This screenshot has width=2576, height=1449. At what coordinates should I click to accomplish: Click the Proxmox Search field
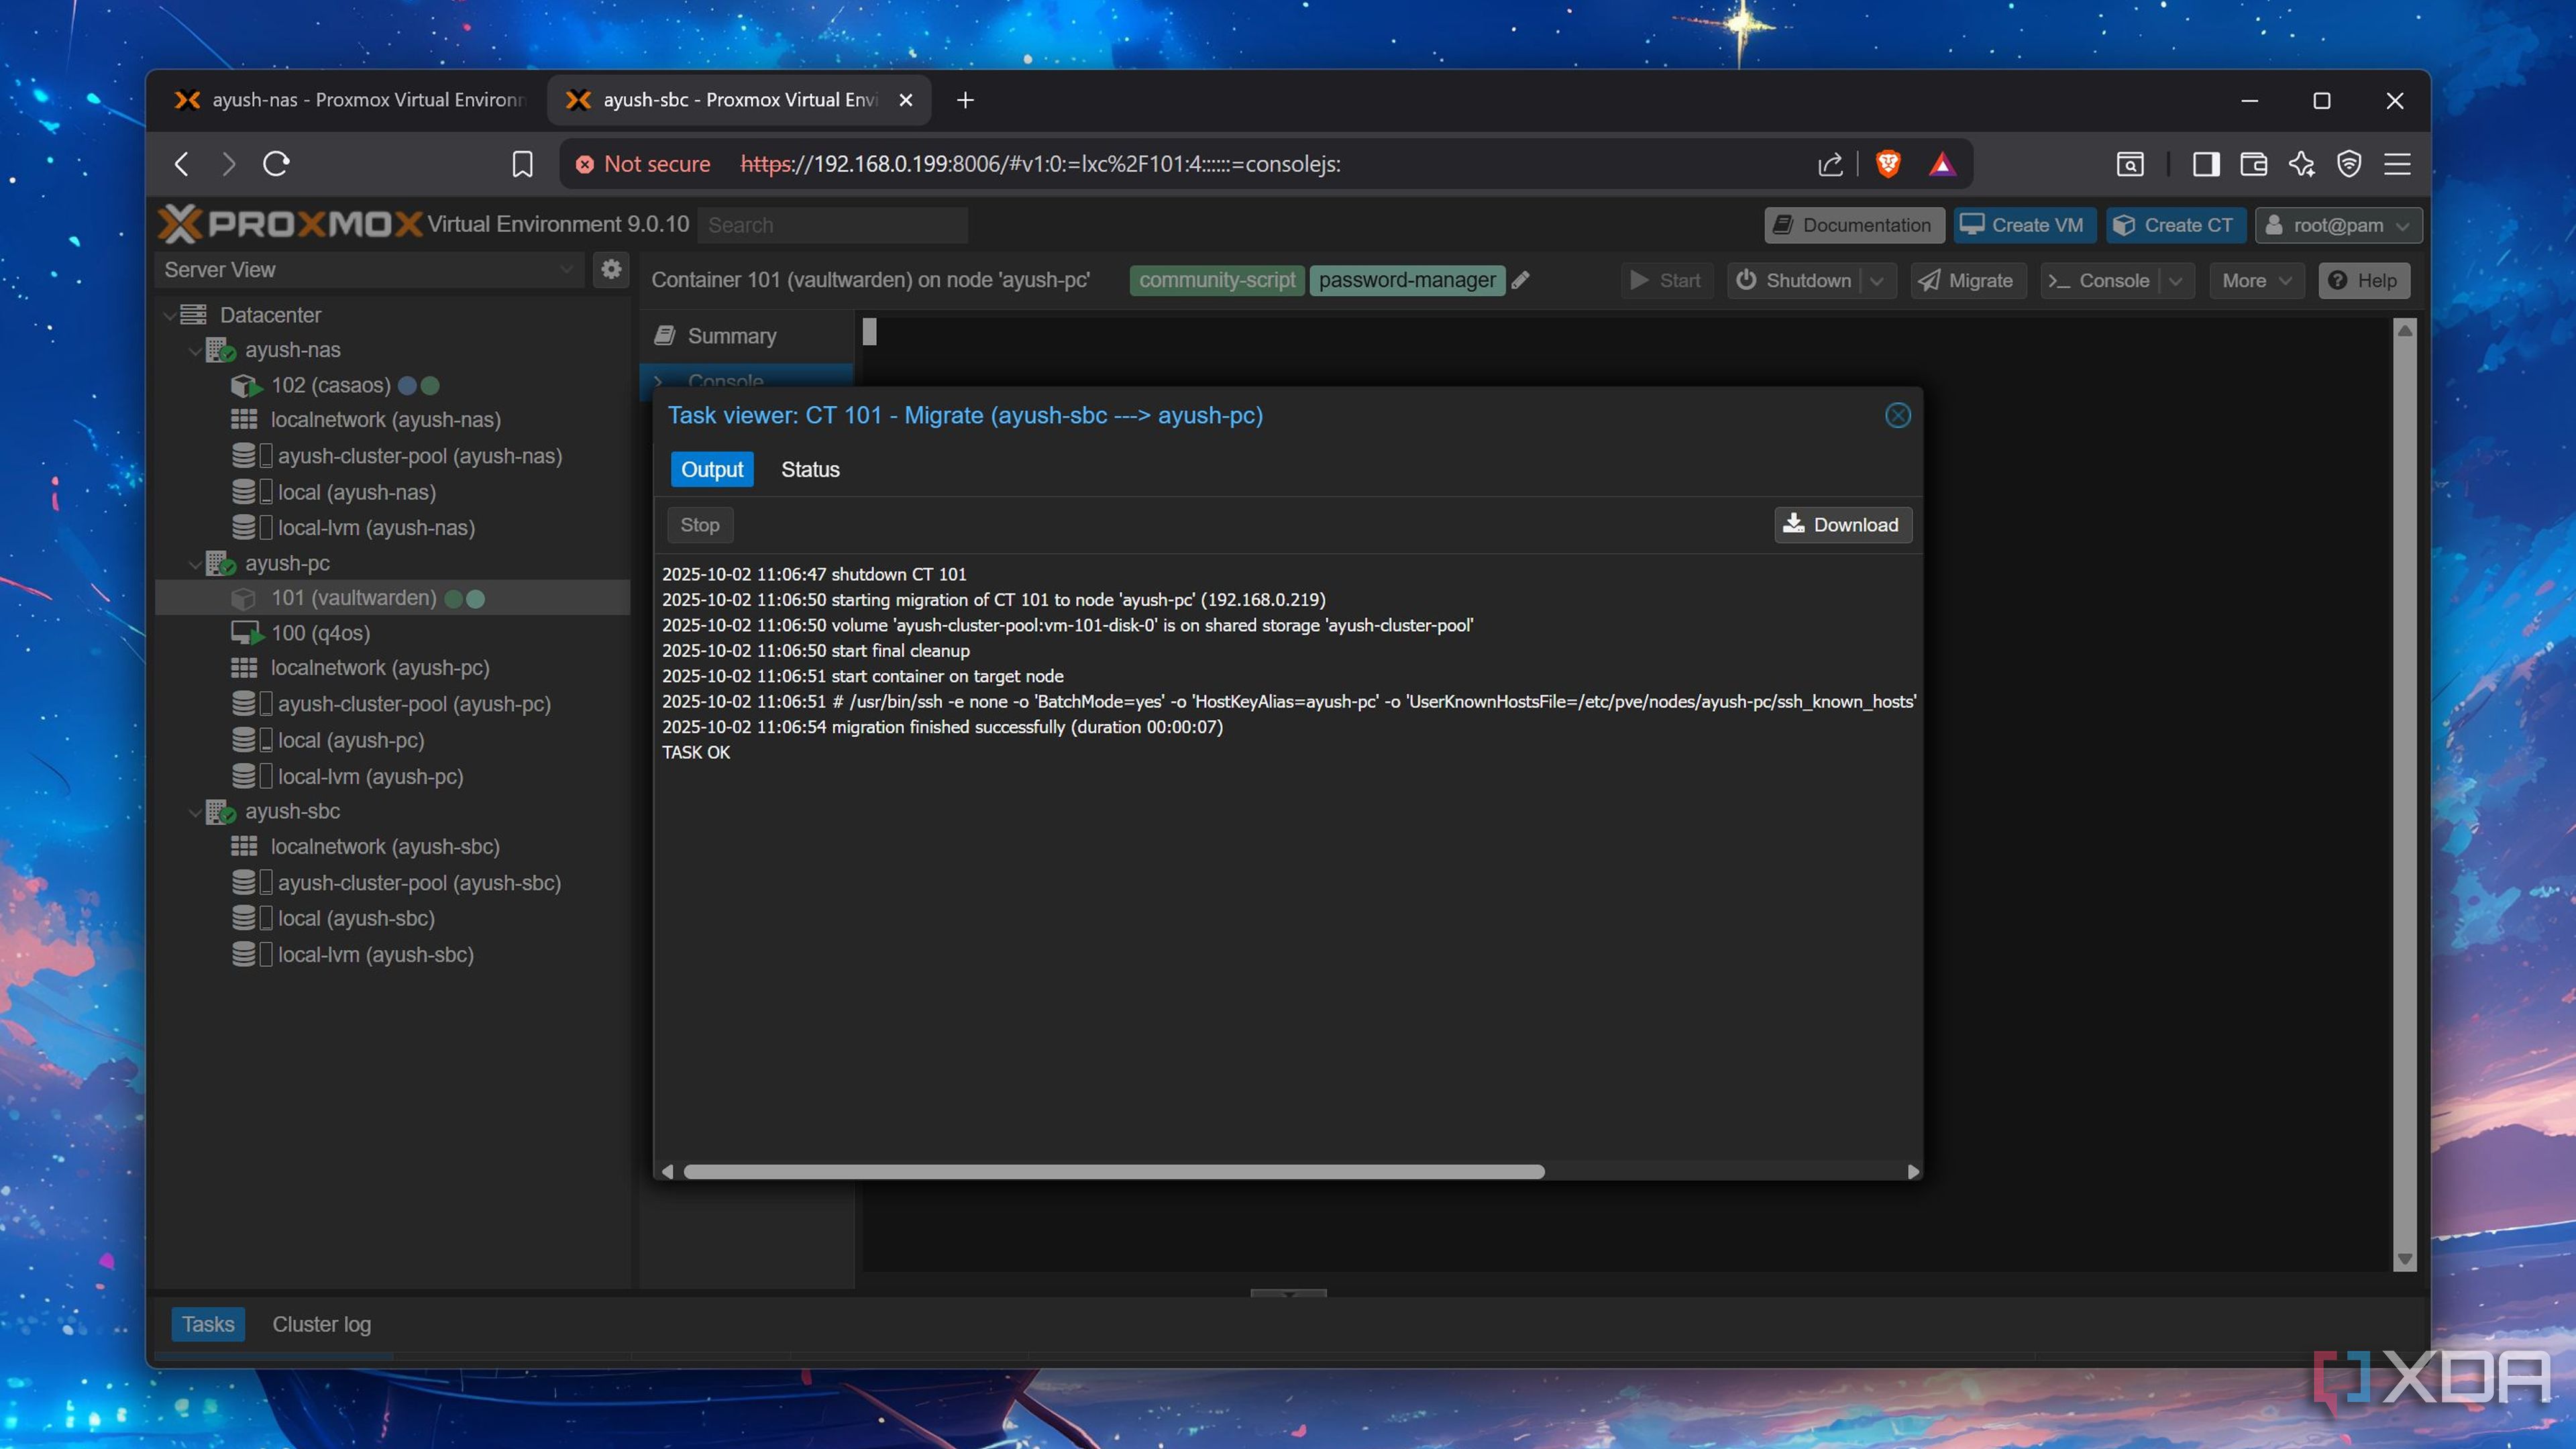(x=832, y=225)
